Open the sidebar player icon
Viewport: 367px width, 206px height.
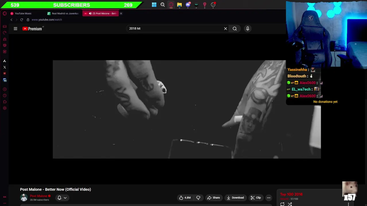[5, 89]
